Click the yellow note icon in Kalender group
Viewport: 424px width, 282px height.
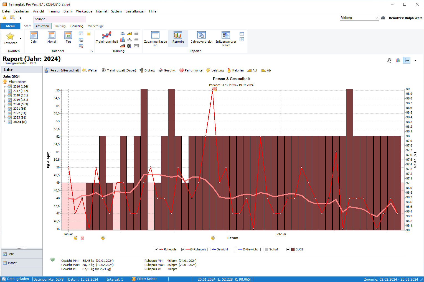(89, 34)
